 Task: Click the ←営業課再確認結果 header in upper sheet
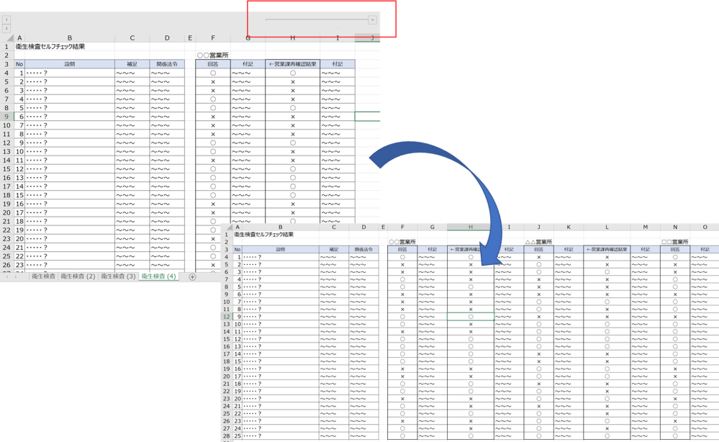(x=292, y=64)
